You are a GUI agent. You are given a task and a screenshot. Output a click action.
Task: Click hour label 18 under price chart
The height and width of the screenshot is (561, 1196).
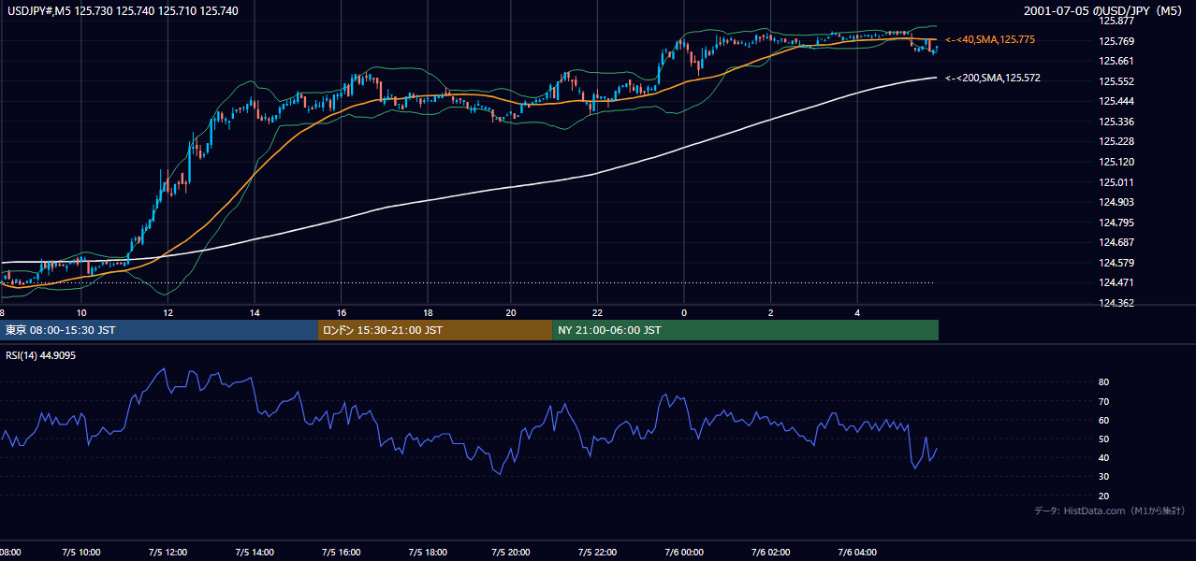427,312
